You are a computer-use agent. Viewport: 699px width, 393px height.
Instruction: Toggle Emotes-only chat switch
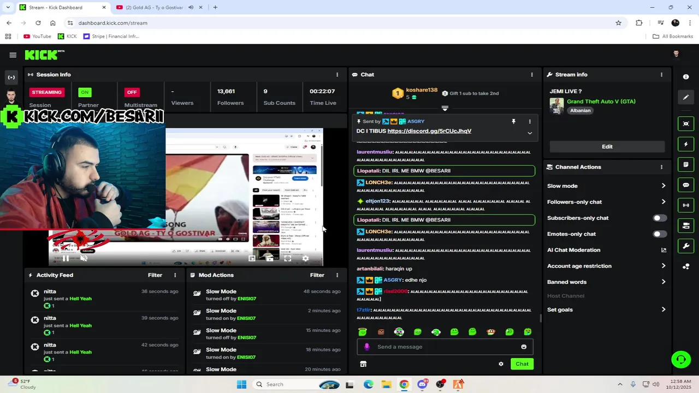[x=660, y=234]
